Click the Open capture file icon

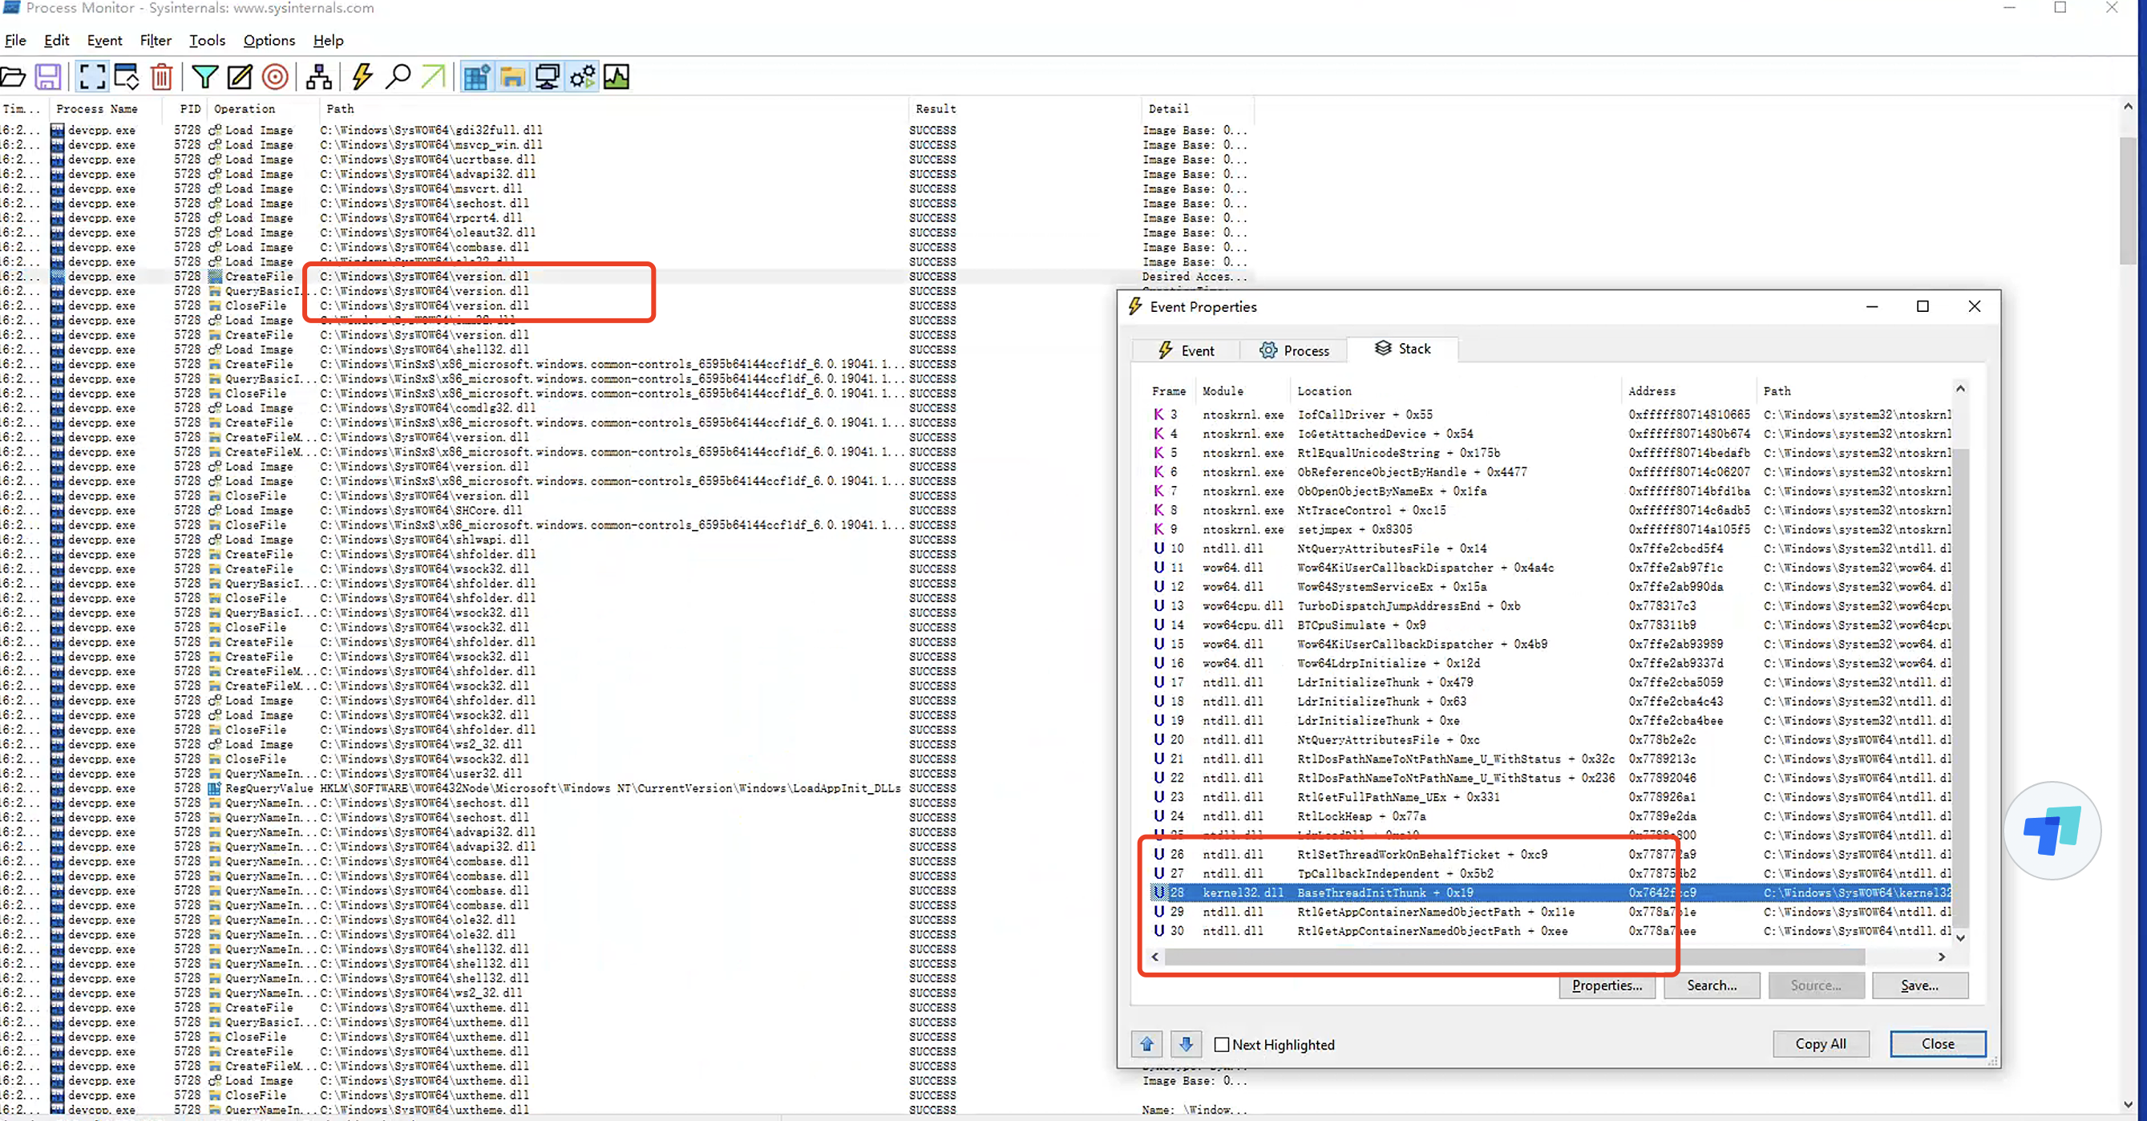point(14,77)
